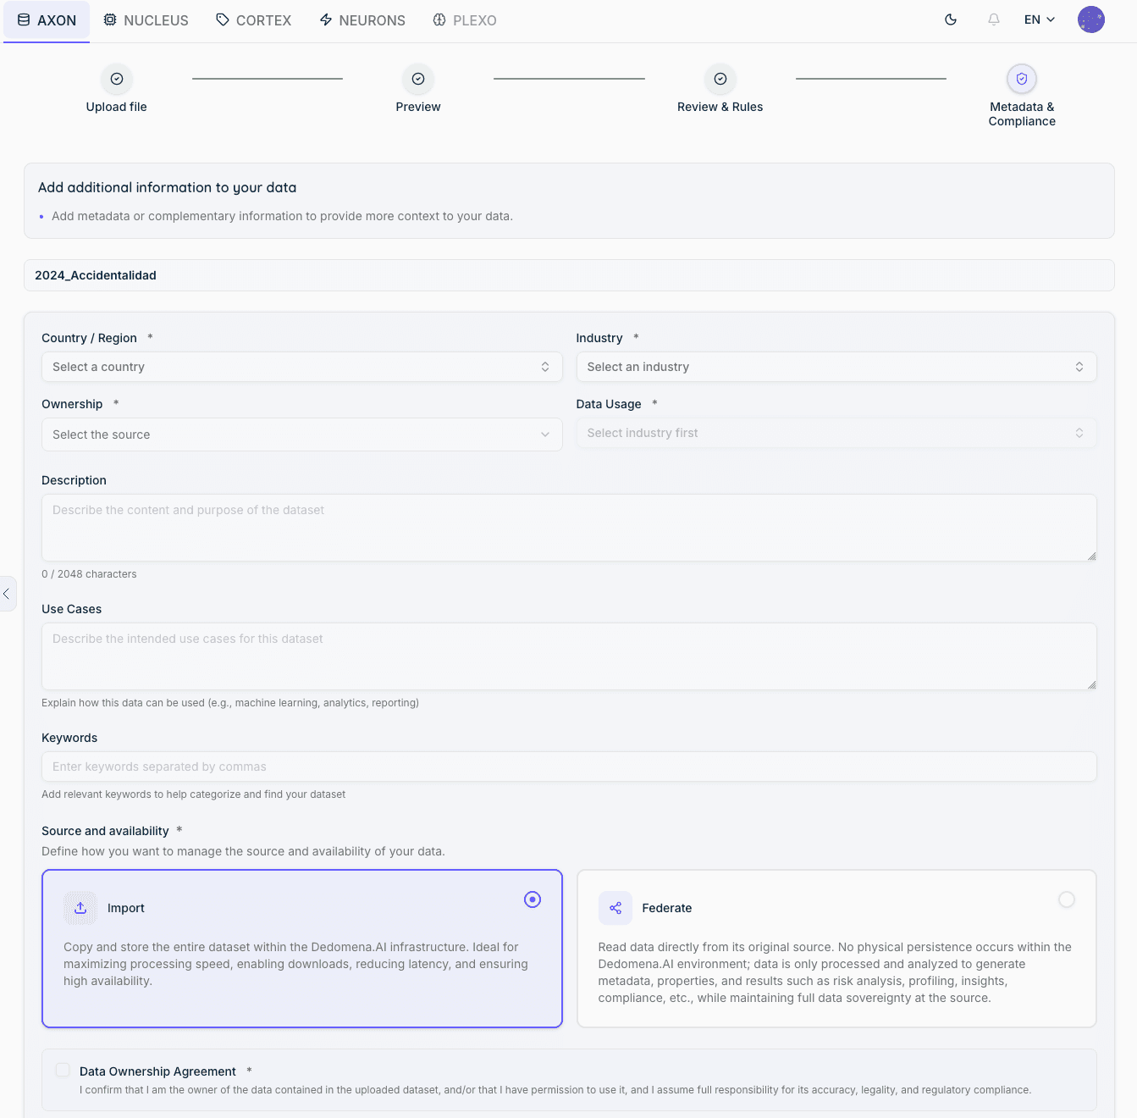Open the Select an industry dropdown
The image size is (1137, 1118).
pos(836,367)
